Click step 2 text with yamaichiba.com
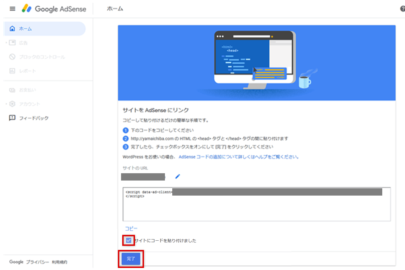This screenshot has height=270, width=405. coord(209,139)
